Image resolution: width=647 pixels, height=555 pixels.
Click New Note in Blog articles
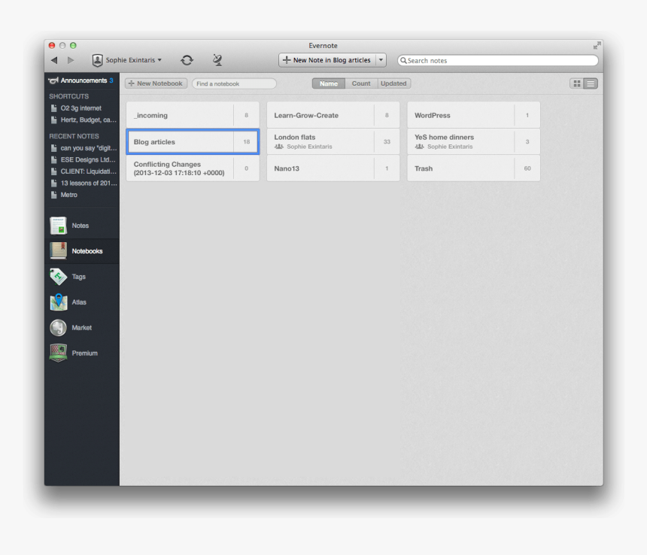pos(327,60)
